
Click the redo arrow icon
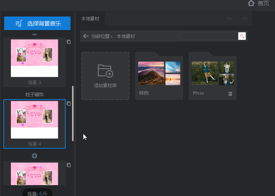[x=245, y=18]
